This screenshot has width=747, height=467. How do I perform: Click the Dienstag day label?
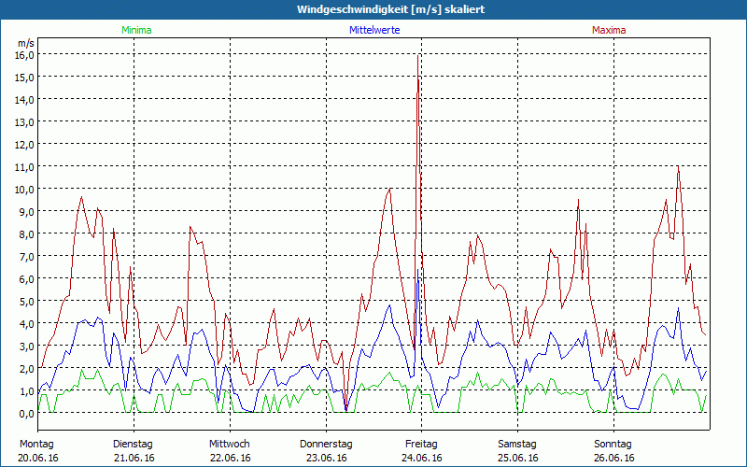click(133, 445)
